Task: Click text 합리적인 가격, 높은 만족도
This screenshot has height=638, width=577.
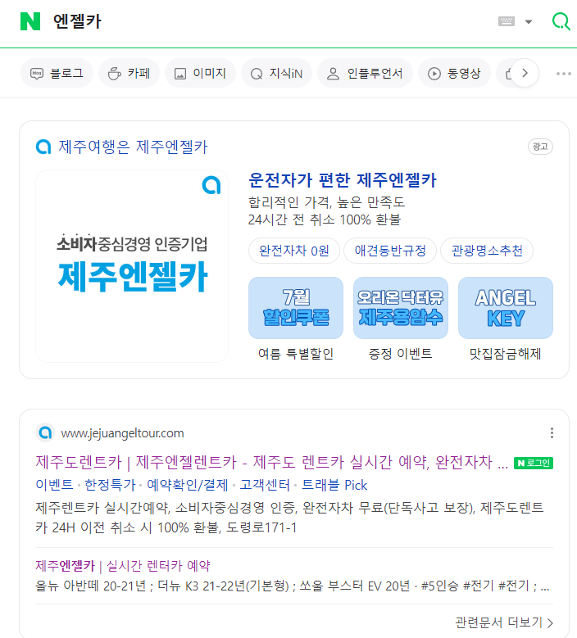Action: click(x=326, y=202)
